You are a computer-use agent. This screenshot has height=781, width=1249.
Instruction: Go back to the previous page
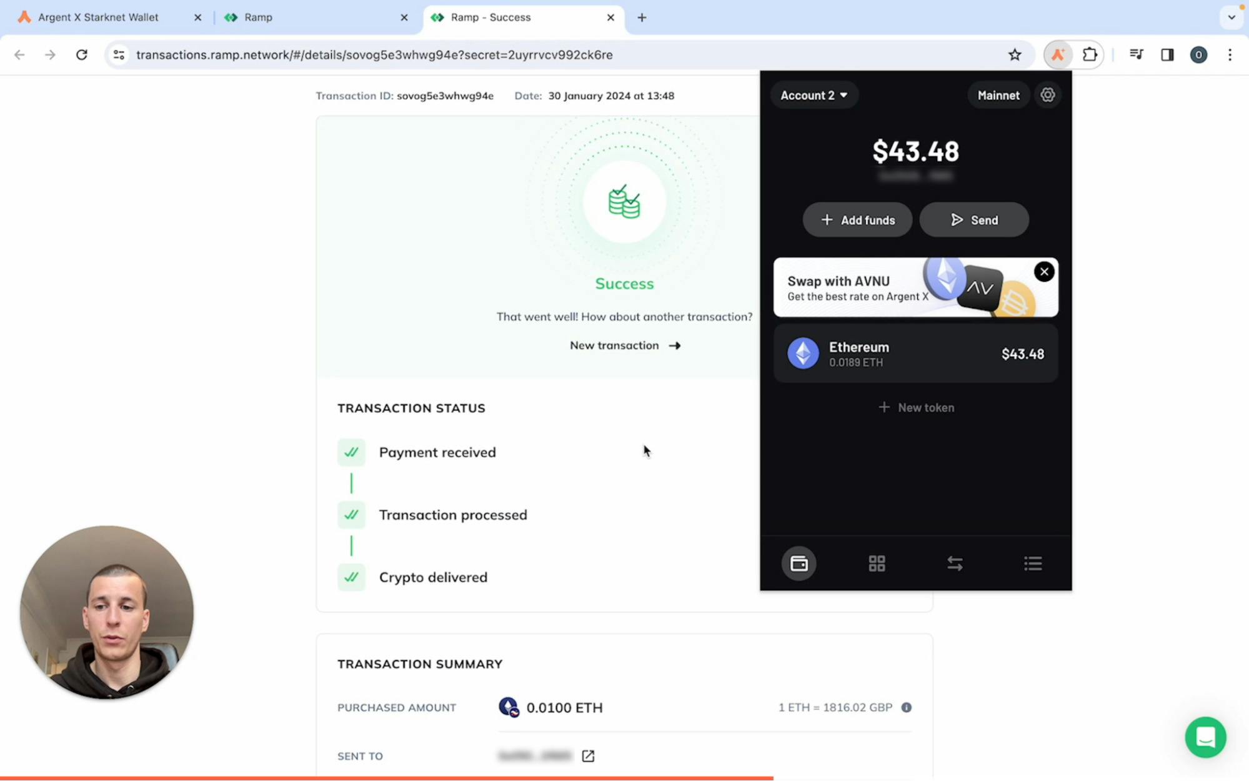19,55
